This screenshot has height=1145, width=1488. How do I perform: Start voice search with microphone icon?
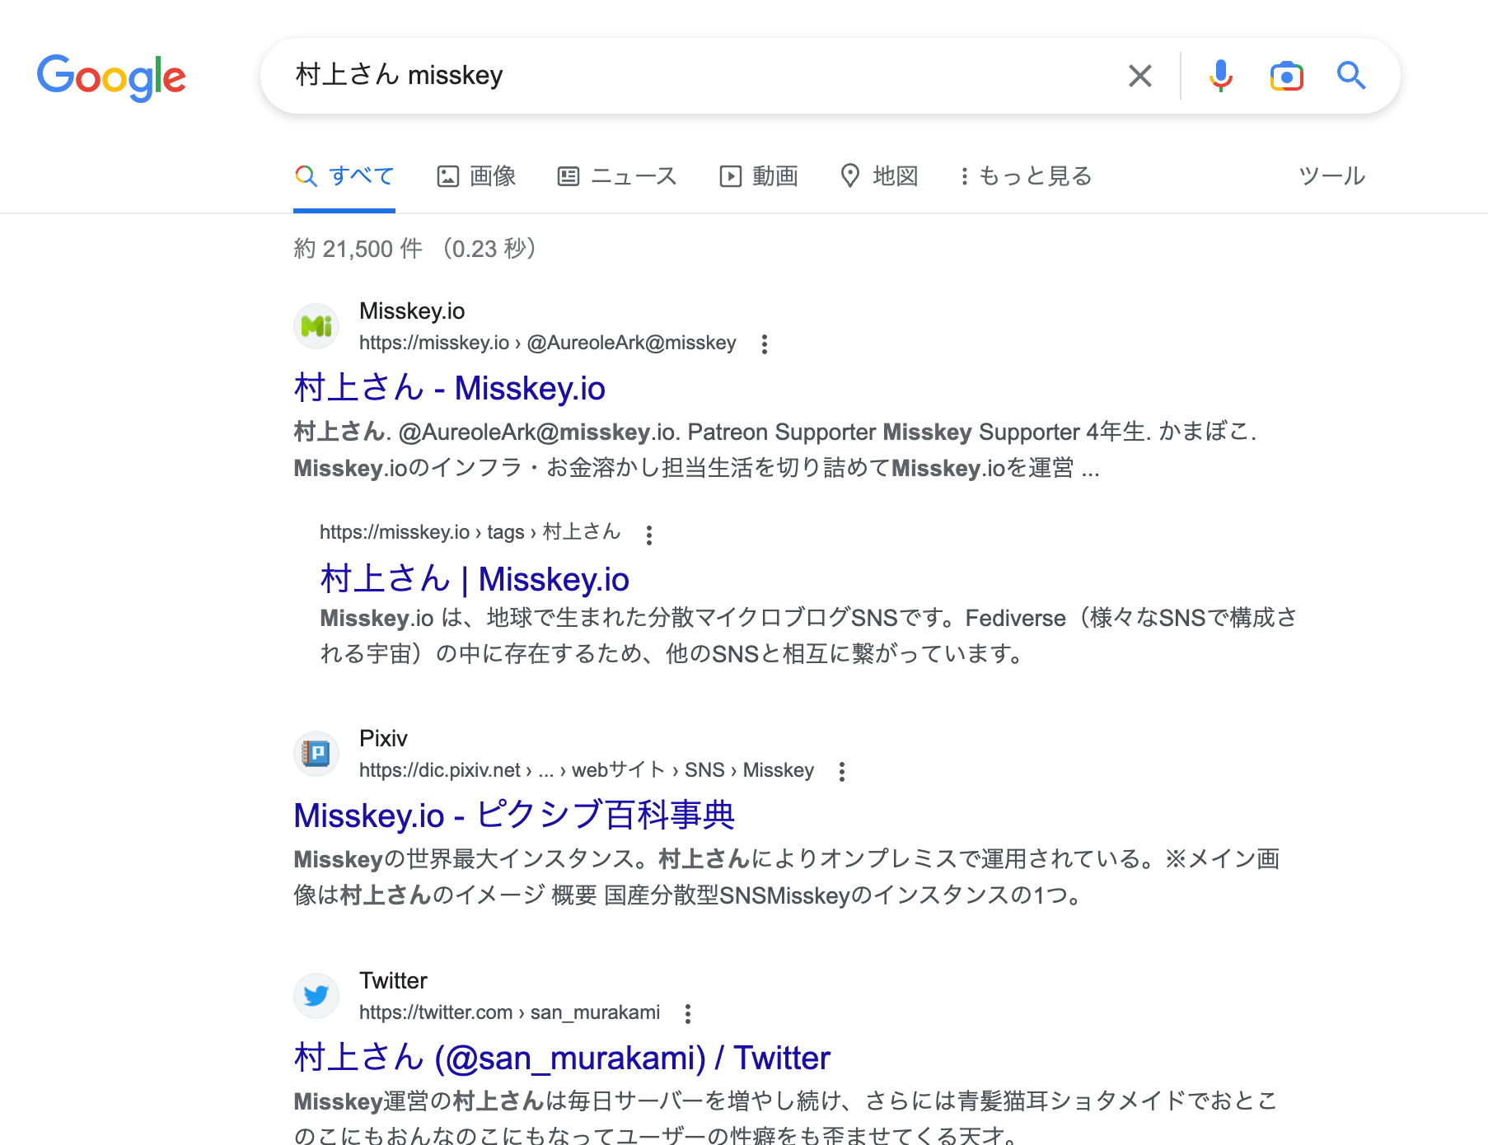(x=1220, y=76)
